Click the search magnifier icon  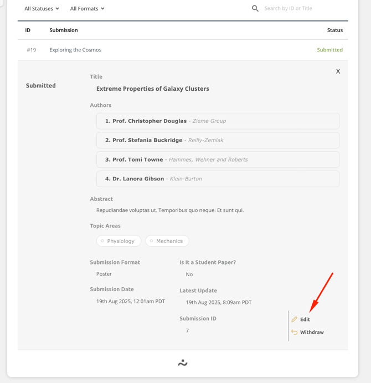pos(255,8)
